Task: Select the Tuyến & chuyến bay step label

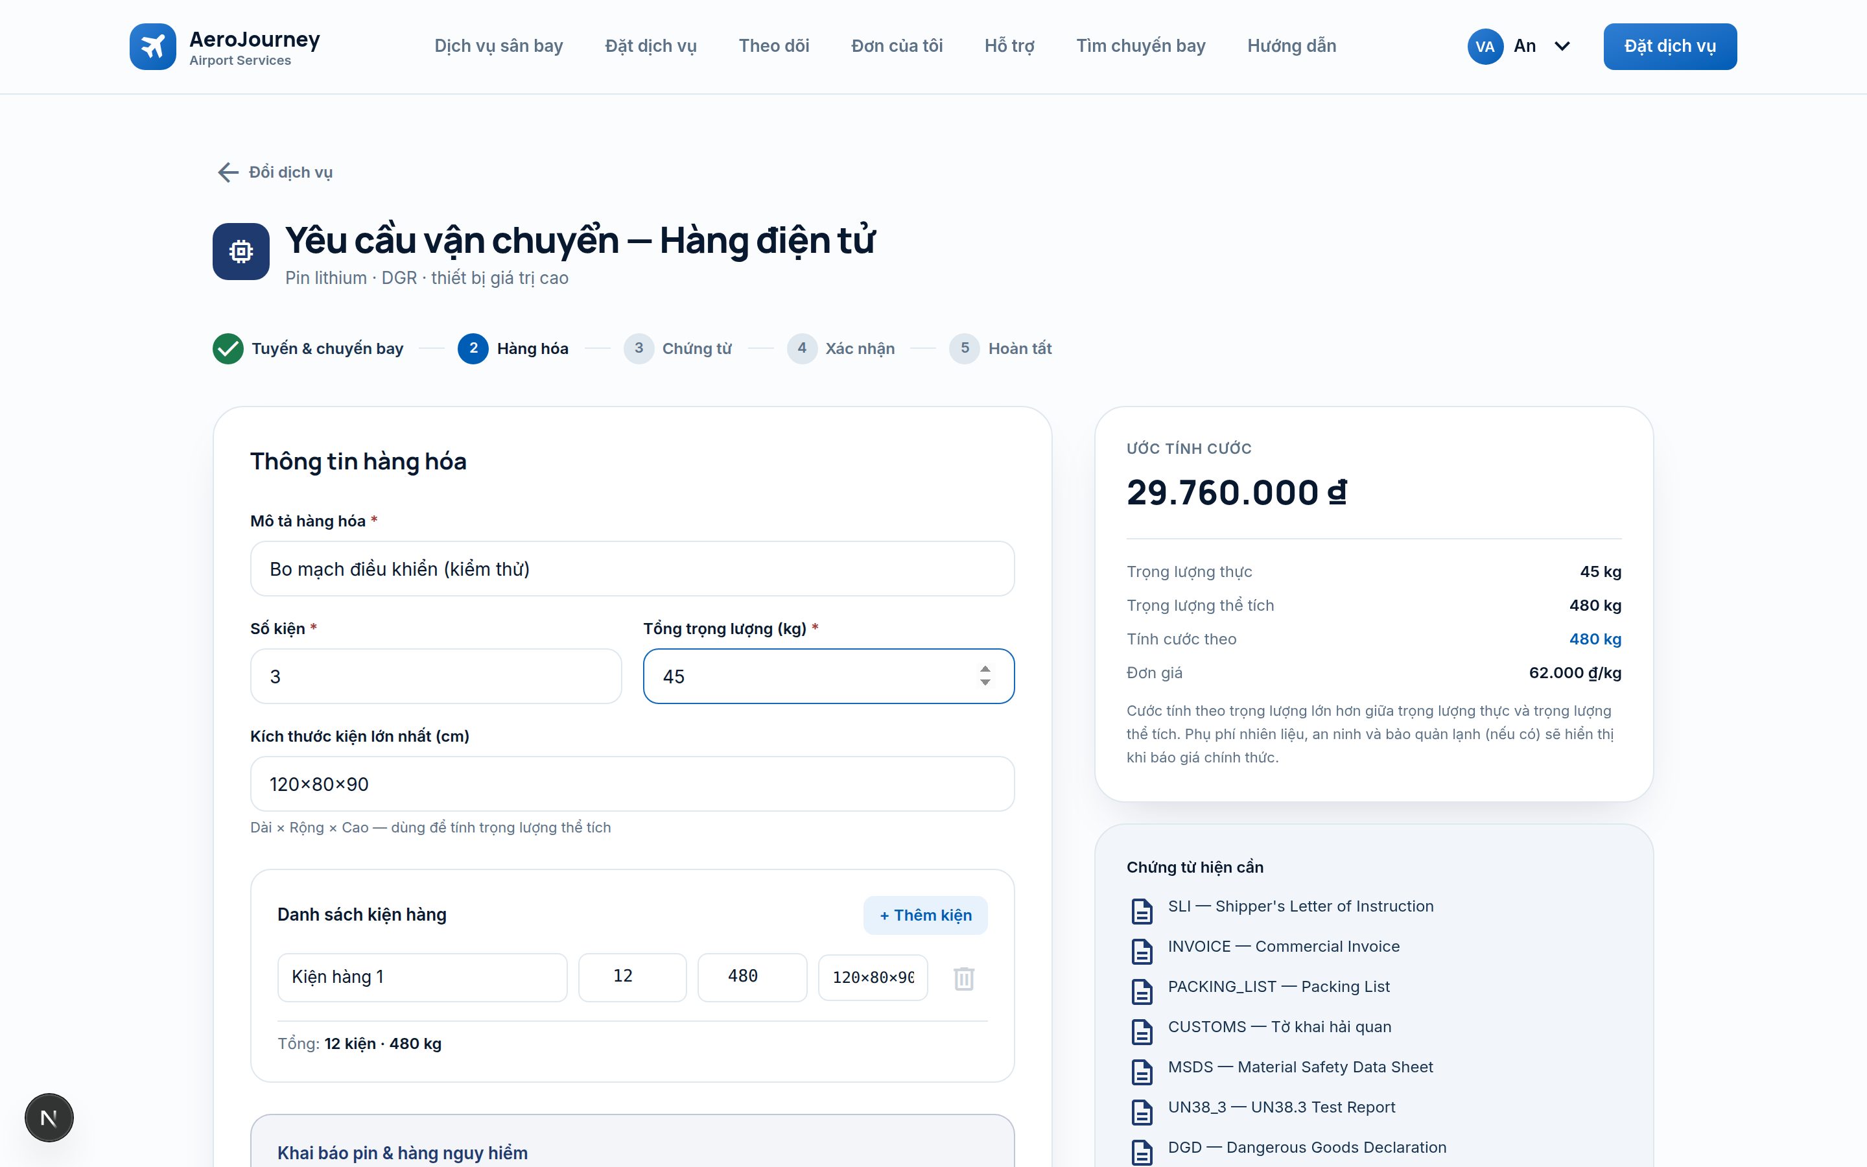Action: pyautogui.click(x=327, y=349)
